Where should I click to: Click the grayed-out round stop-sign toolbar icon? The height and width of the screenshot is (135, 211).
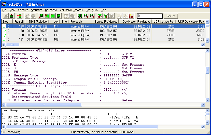[33, 16]
